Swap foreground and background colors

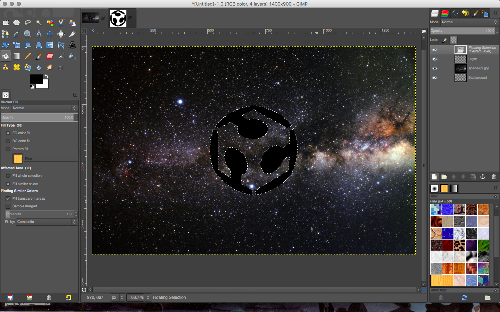click(47, 76)
